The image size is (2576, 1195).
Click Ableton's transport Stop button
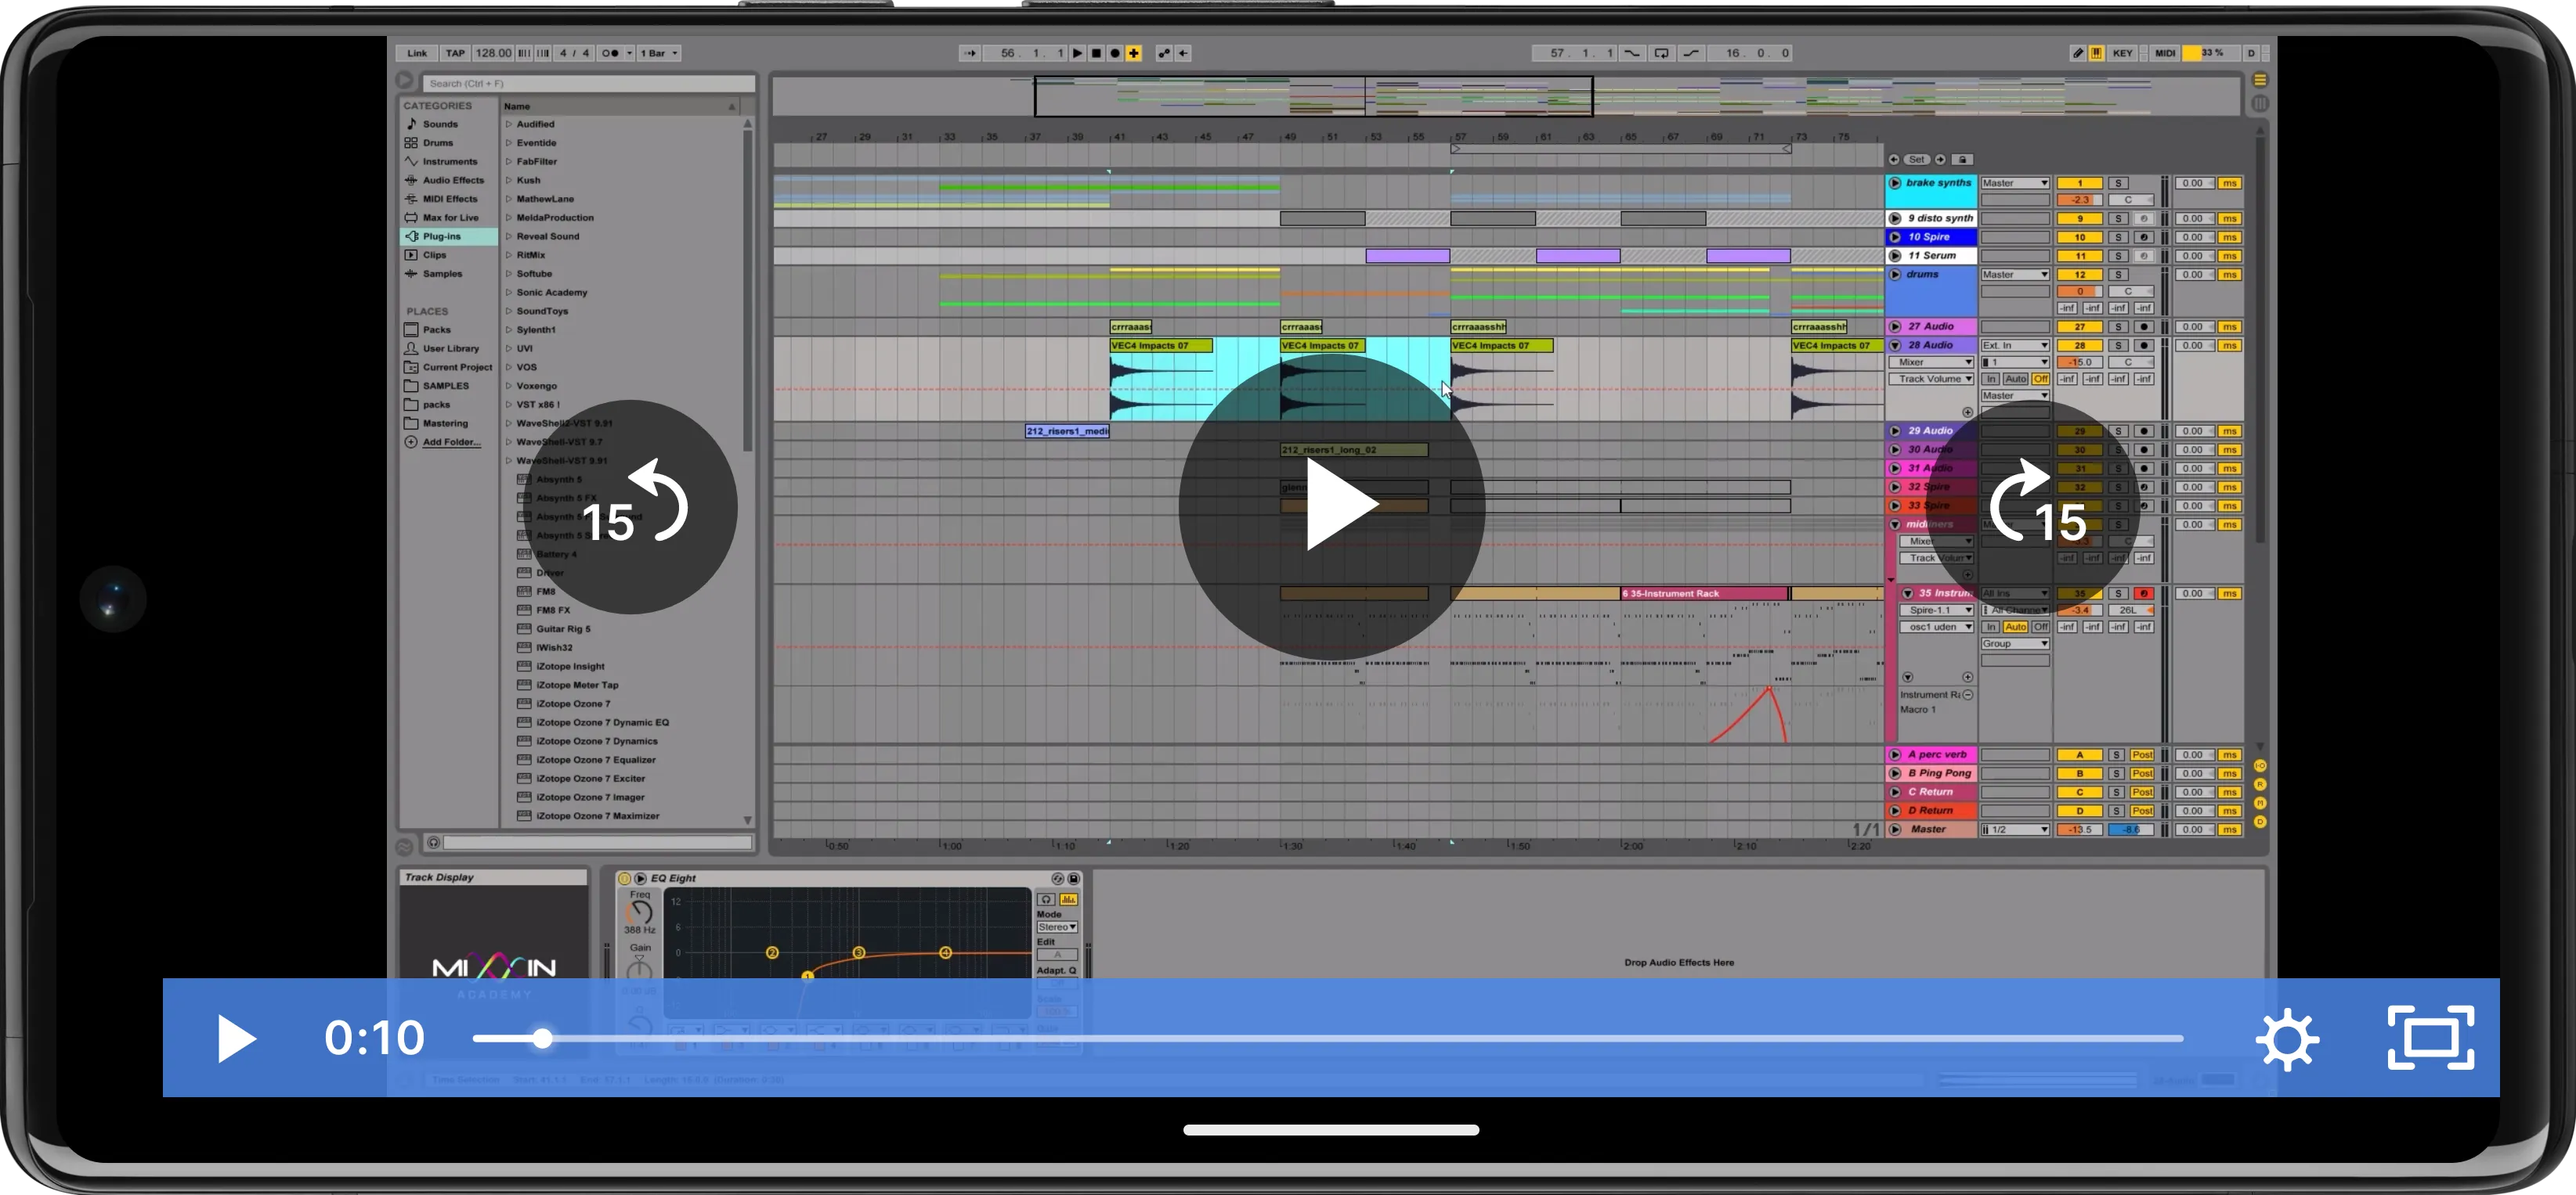1096,53
